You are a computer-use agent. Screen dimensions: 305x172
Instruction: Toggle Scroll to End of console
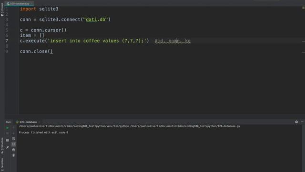click(x=13, y=144)
